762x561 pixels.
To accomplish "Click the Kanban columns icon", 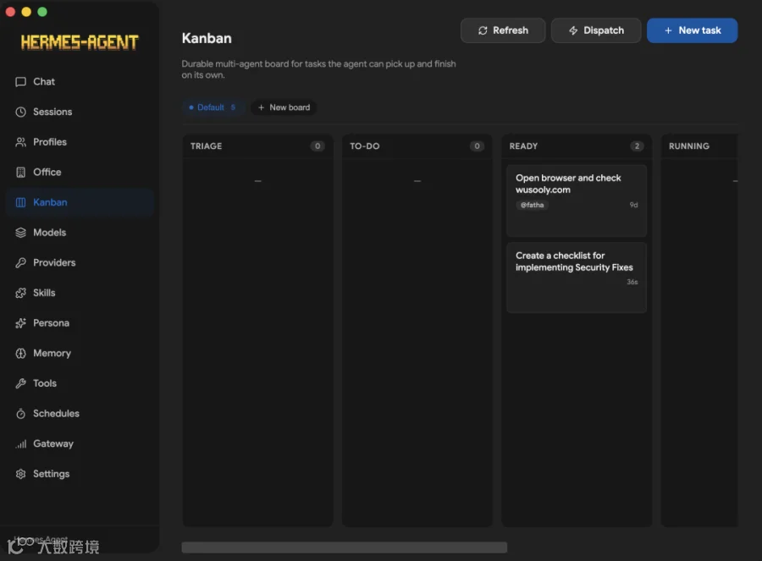I will (x=20, y=202).
